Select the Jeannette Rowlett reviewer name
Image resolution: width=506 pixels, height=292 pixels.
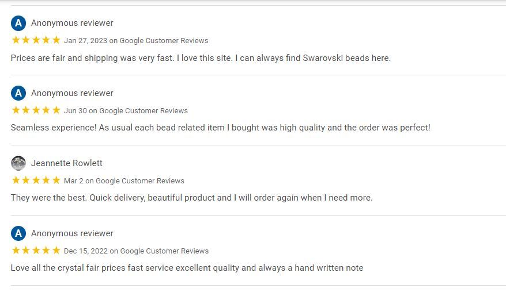[67, 163]
